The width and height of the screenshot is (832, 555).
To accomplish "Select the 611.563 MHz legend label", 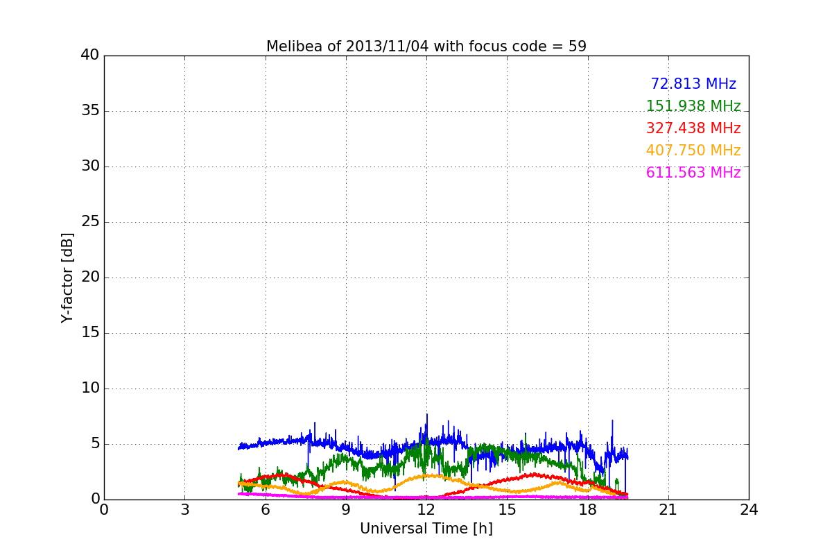I will tap(693, 173).
